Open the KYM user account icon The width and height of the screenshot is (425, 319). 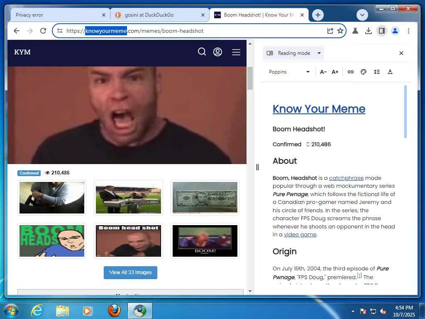tap(217, 52)
